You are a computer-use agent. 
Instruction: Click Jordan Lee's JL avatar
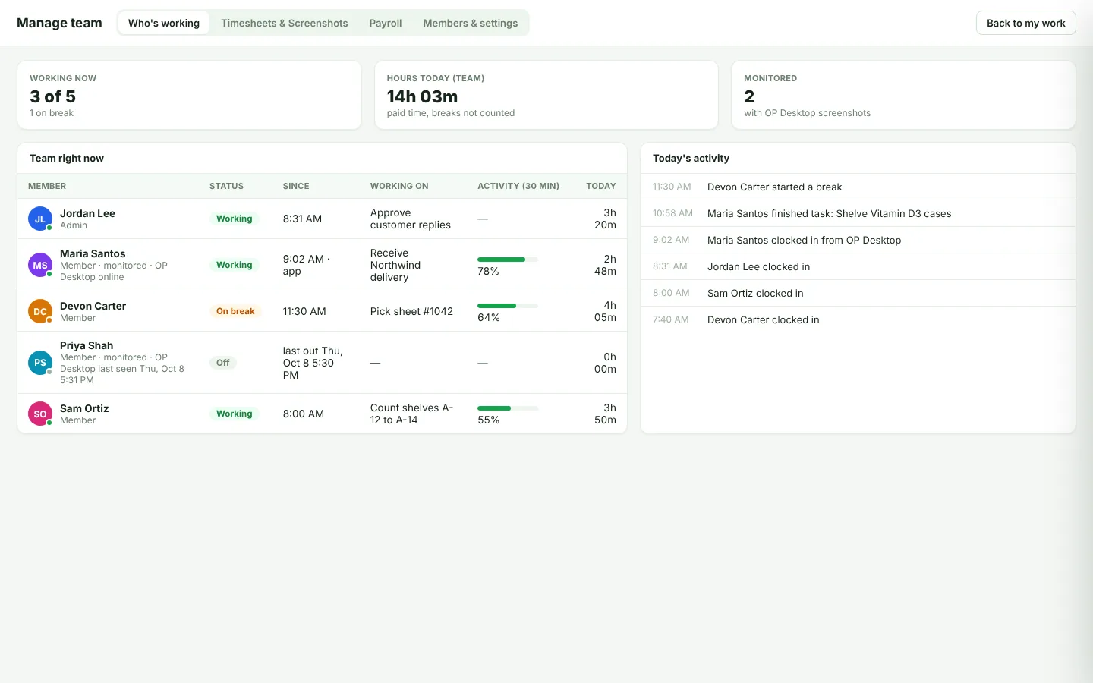click(x=40, y=219)
